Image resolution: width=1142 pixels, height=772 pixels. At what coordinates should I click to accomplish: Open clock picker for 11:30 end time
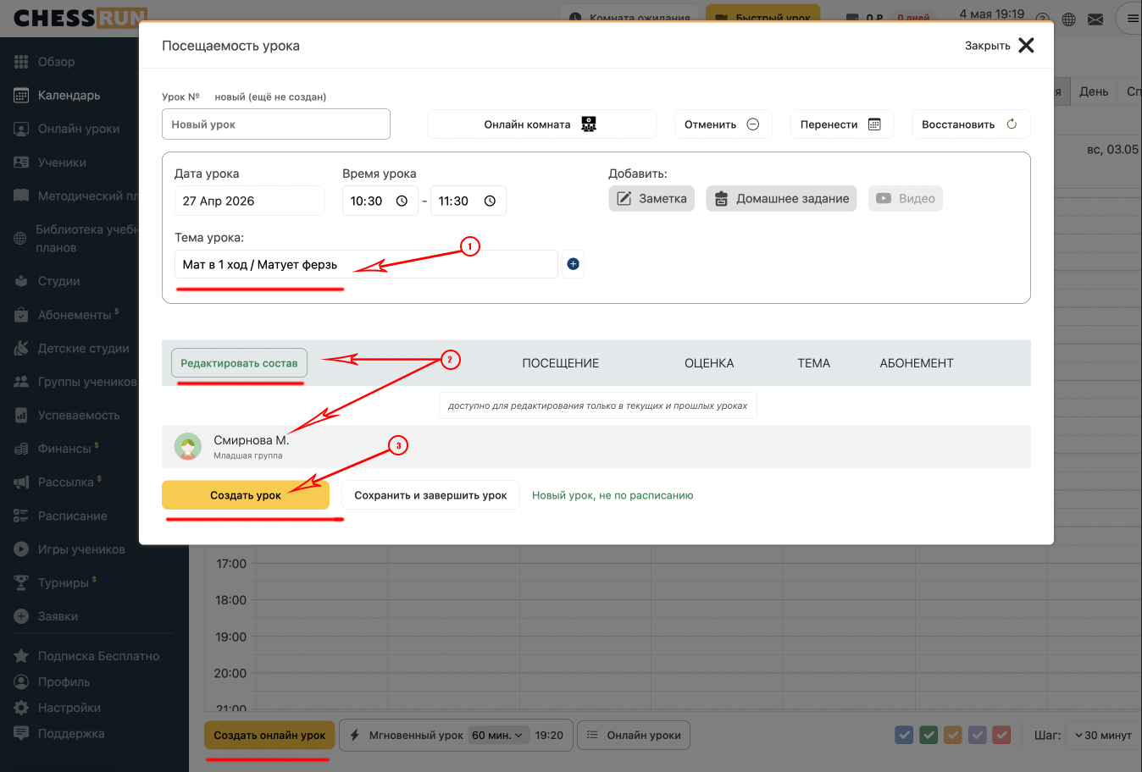pyautogui.click(x=490, y=201)
